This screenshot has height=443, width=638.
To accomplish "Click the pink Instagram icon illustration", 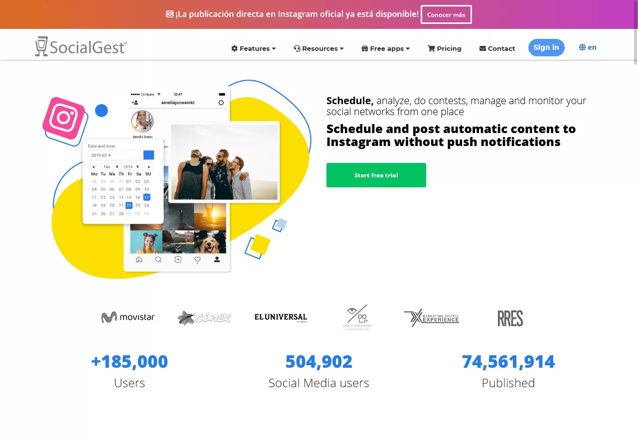I will [63, 118].
